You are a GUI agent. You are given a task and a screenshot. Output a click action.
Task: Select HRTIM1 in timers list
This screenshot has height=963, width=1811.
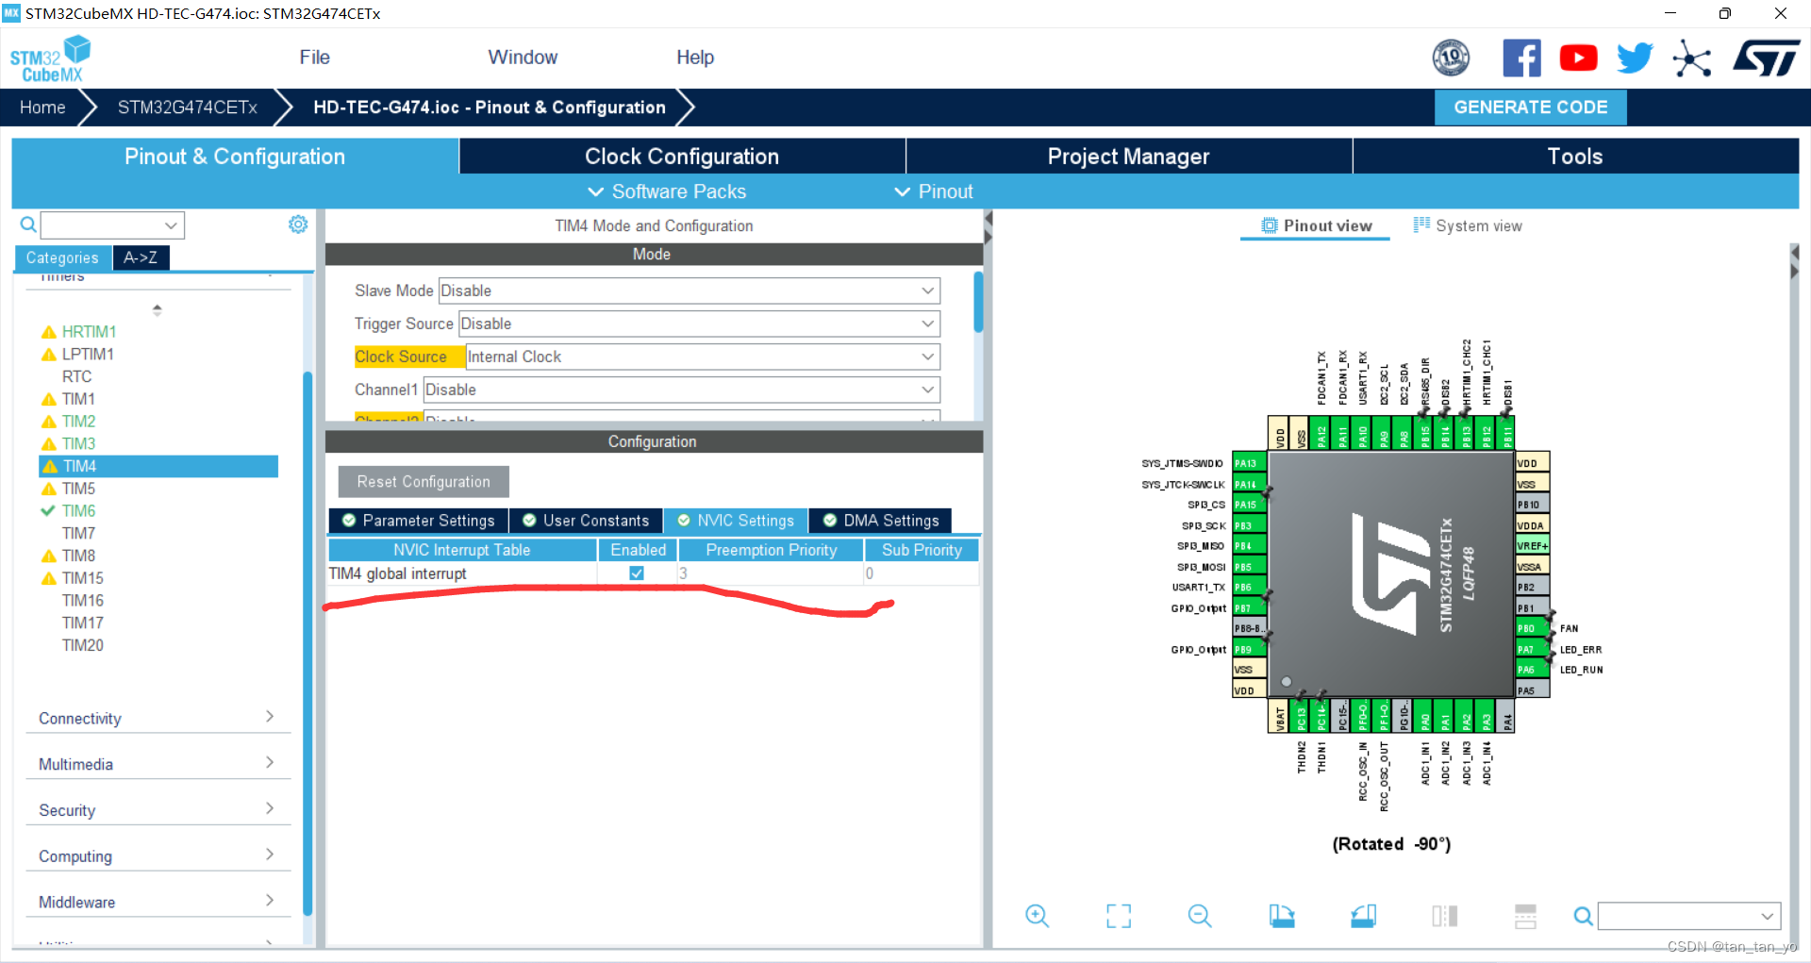[89, 331]
